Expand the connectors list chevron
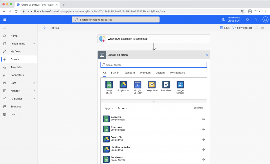This screenshot has width=270, height=164. click(x=154, y=101)
